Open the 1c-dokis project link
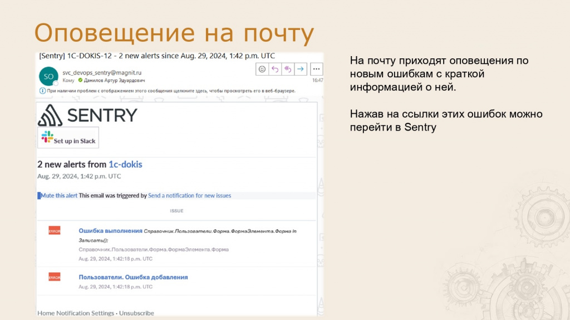Screen dimensions: 570x320 [125, 164]
